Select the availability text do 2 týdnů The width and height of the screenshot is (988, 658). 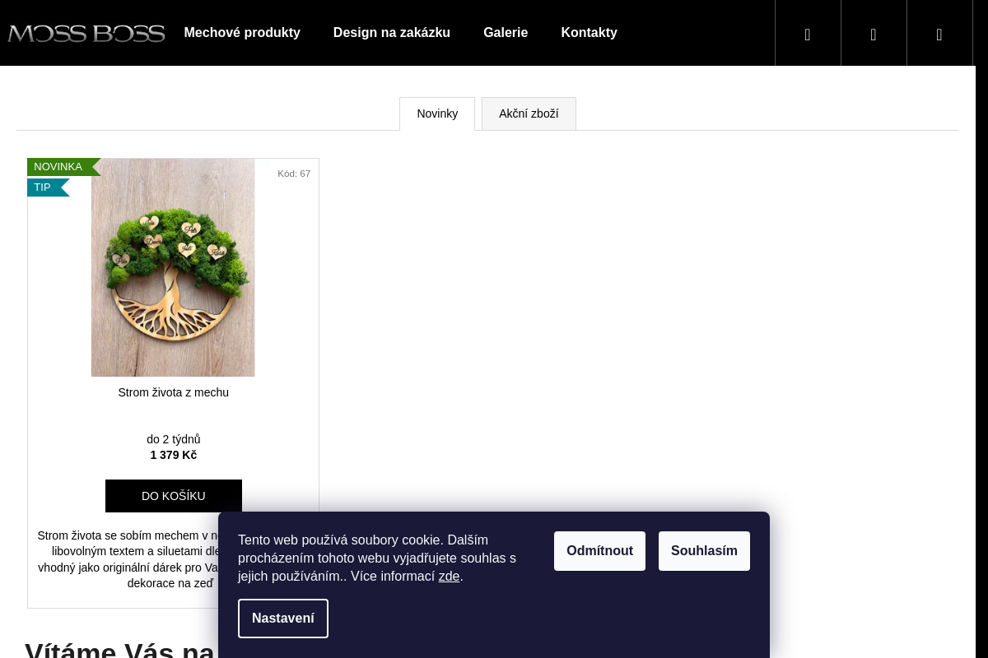click(174, 439)
